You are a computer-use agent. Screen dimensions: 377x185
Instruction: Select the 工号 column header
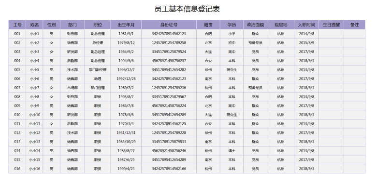(17, 25)
